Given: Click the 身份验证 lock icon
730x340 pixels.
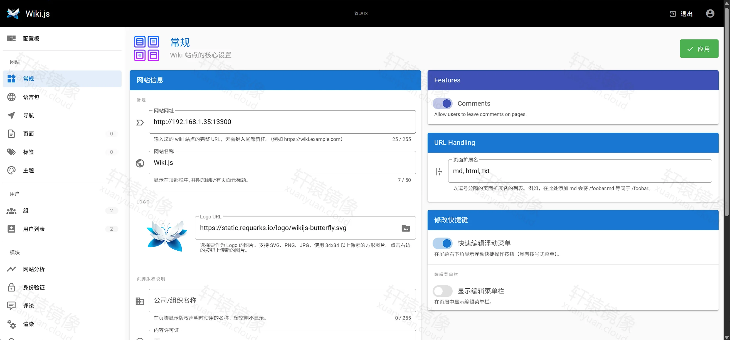Looking at the screenshot, I should coord(11,287).
